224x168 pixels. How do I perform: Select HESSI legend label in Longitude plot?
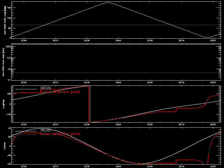click(x=46, y=88)
